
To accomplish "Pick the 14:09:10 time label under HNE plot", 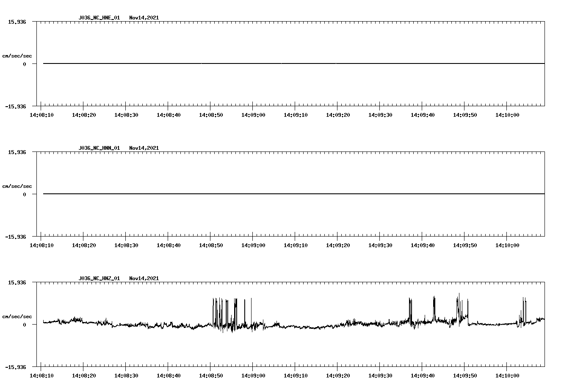I will pos(296,115).
